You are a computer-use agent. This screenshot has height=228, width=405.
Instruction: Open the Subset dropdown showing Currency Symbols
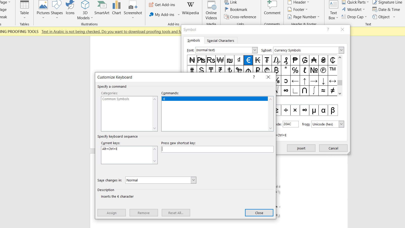click(x=341, y=50)
